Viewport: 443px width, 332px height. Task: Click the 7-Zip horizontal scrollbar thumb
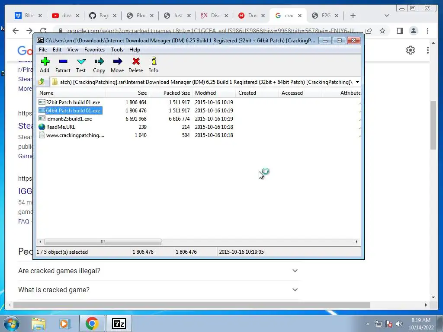tap(103, 242)
